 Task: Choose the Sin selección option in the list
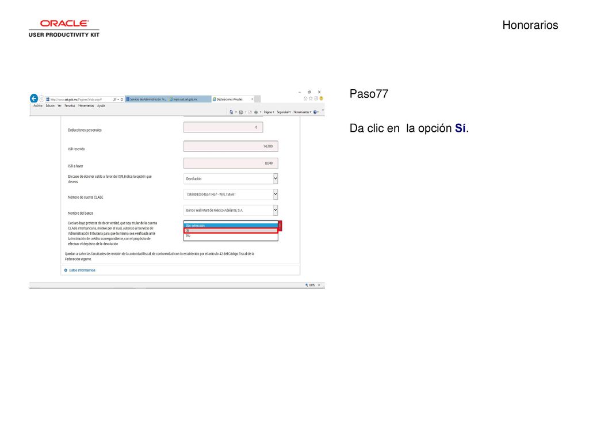click(x=231, y=226)
